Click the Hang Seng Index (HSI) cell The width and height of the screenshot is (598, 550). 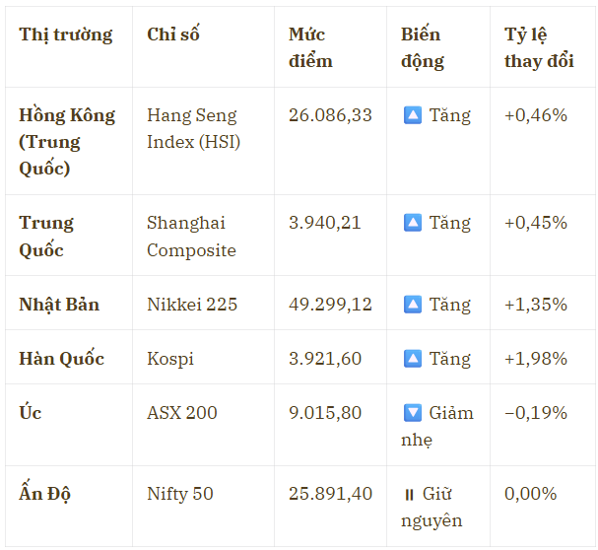[x=193, y=128]
